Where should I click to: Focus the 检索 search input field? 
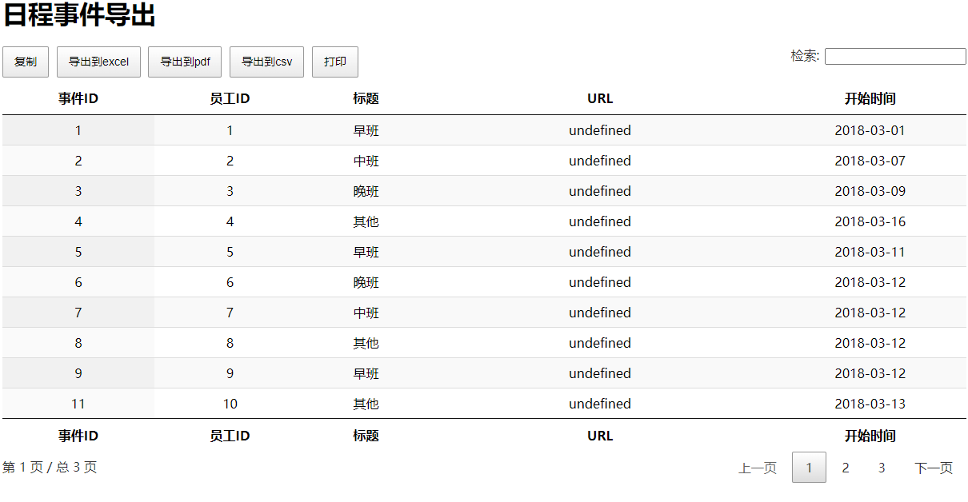(x=895, y=56)
